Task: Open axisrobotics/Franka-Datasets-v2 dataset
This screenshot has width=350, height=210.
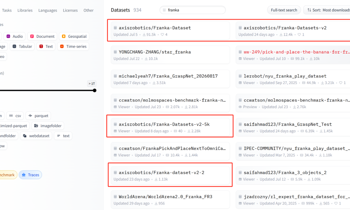Action: (293, 31)
